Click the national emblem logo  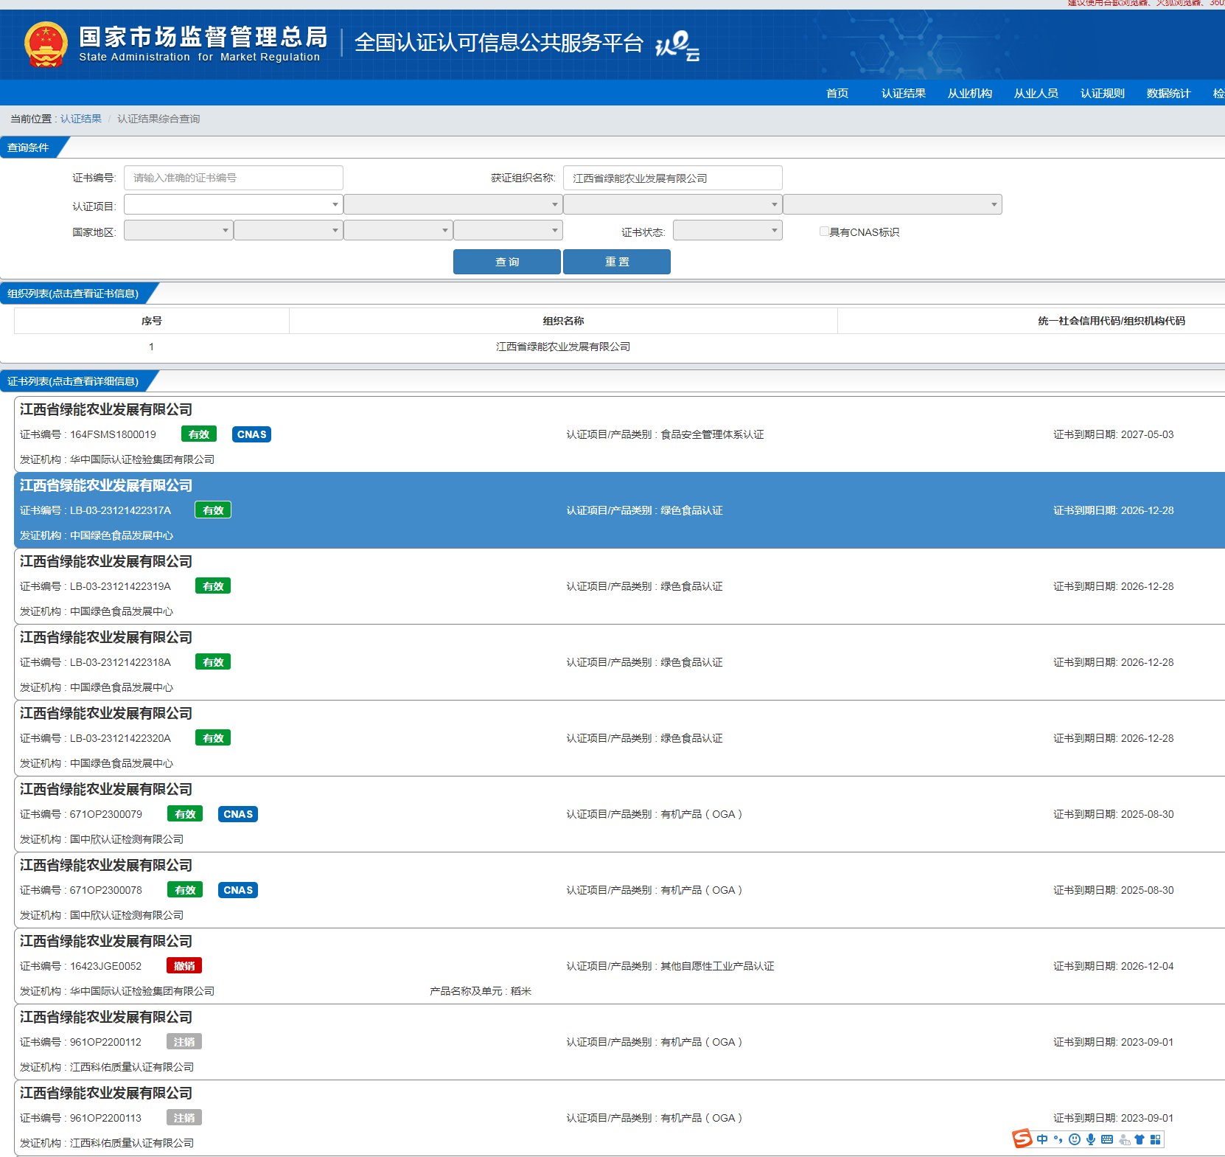[46, 44]
